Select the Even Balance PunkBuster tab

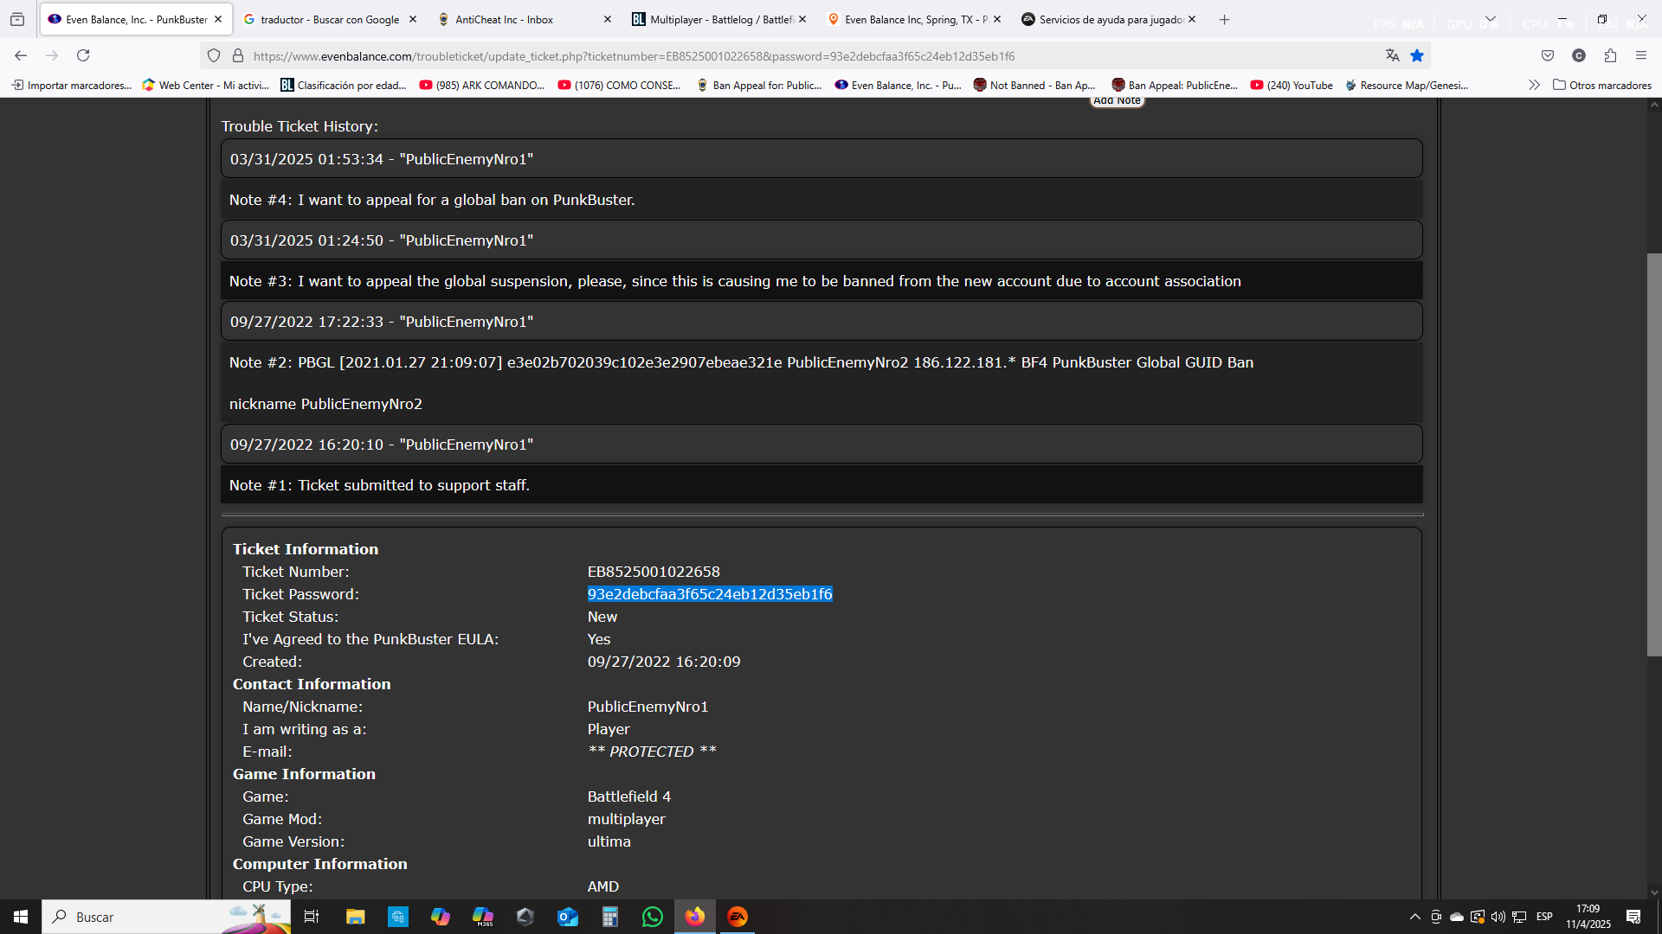(134, 19)
